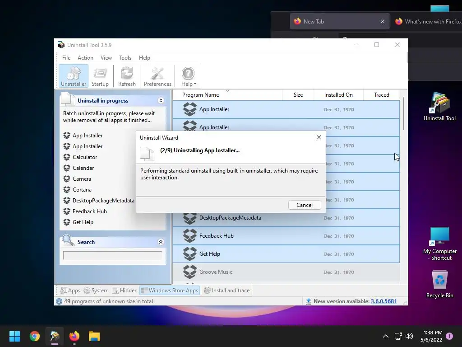Click DesktopPackageMetadata icon in sidebar
This screenshot has width=462, height=347.
coord(67,200)
